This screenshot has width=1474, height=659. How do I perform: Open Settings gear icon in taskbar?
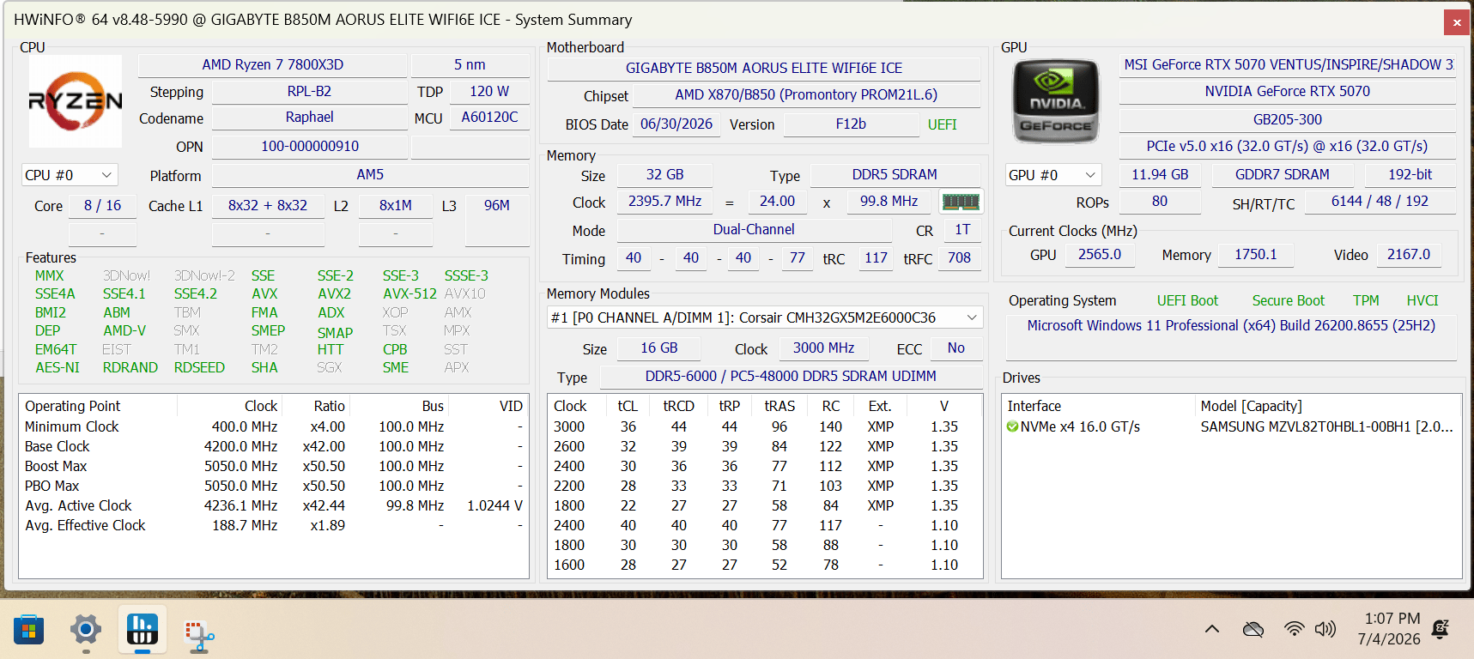tap(86, 630)
